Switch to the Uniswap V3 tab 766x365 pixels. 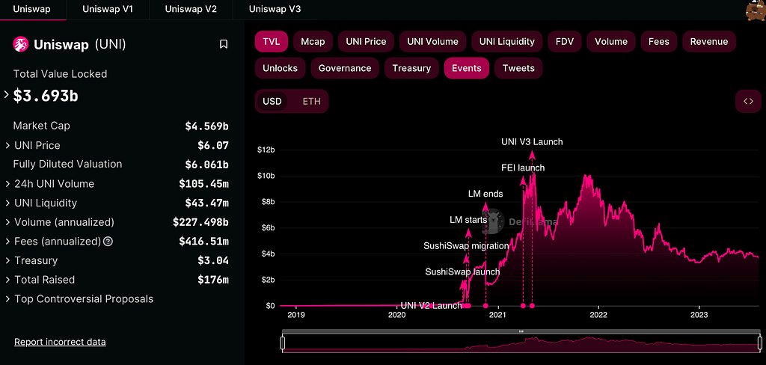coord(275,10)
